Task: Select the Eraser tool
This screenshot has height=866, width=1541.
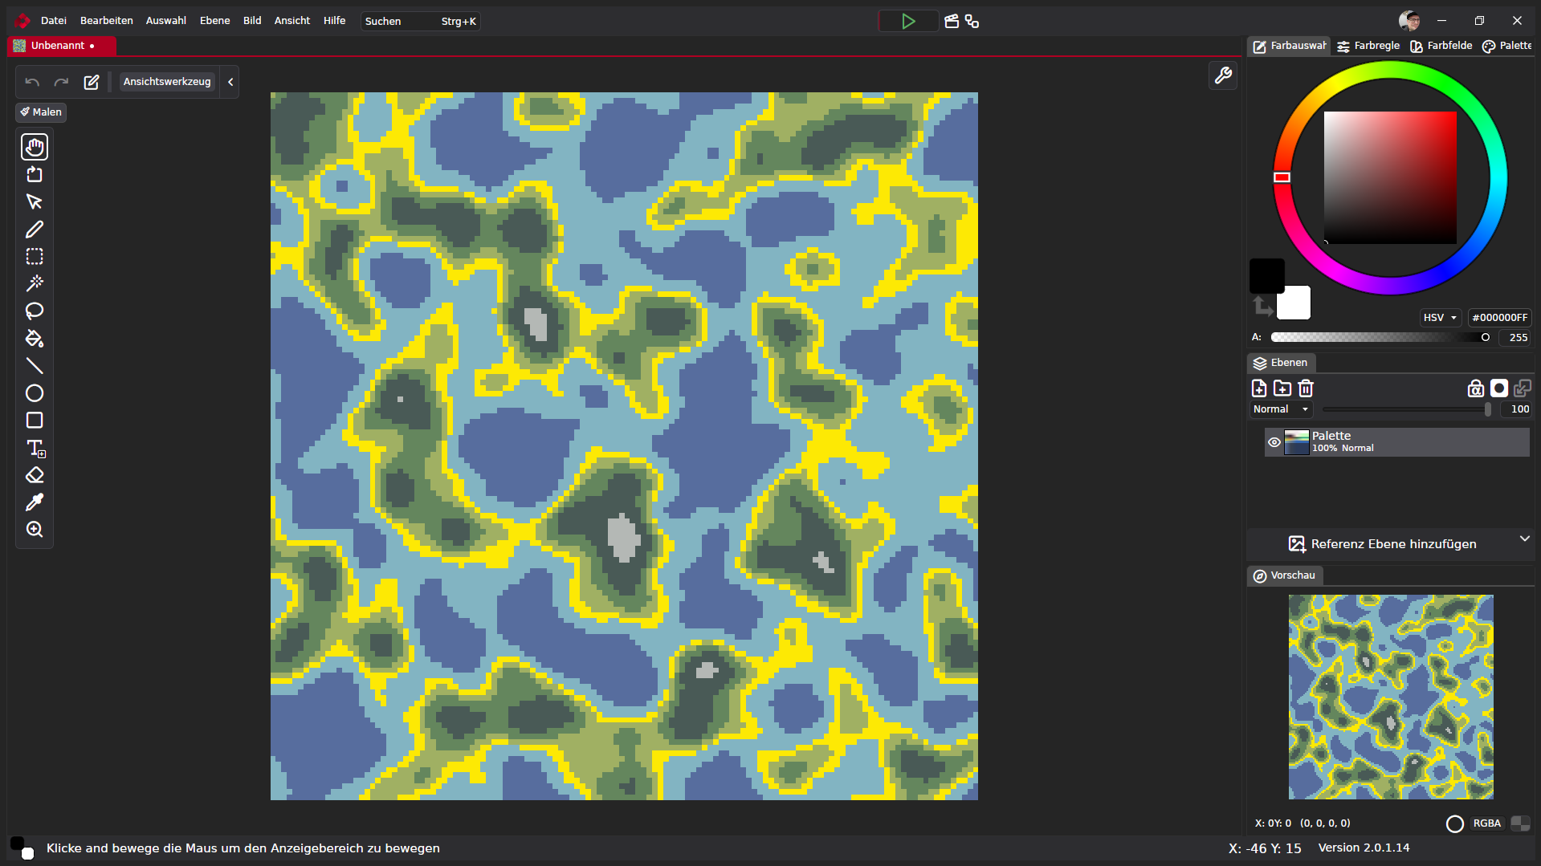Action: (34, 475)
